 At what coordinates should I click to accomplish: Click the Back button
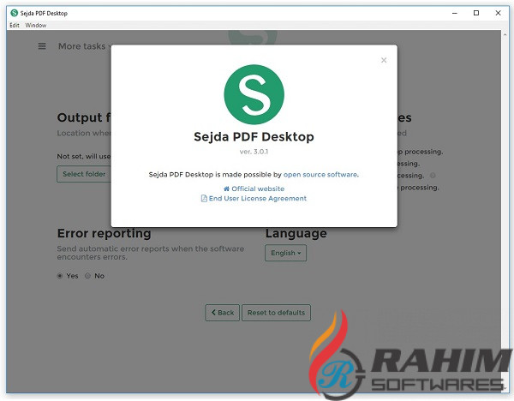click(223, 313)
